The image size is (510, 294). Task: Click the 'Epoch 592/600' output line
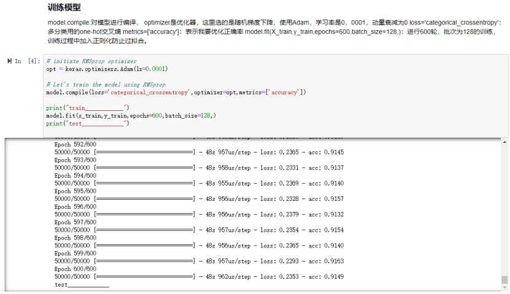(75, 145)
